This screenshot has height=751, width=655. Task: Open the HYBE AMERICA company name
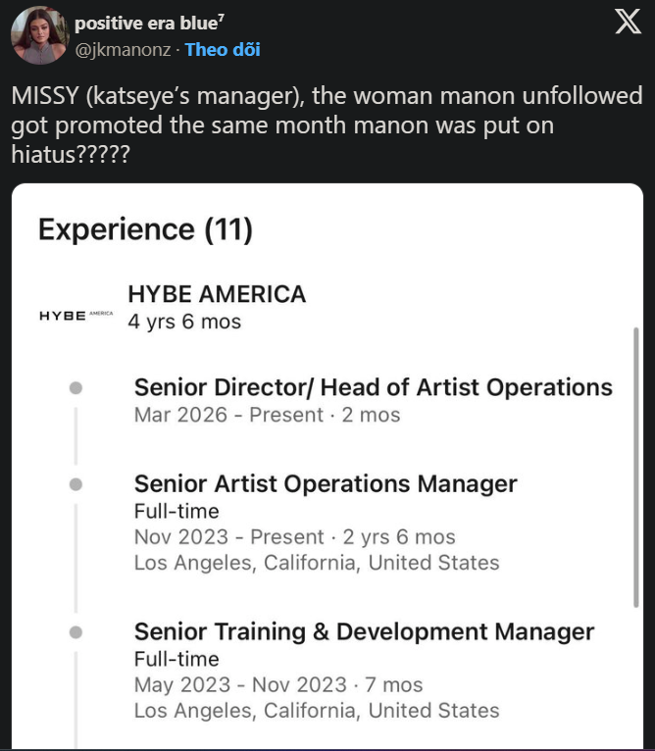pos(217,293)
